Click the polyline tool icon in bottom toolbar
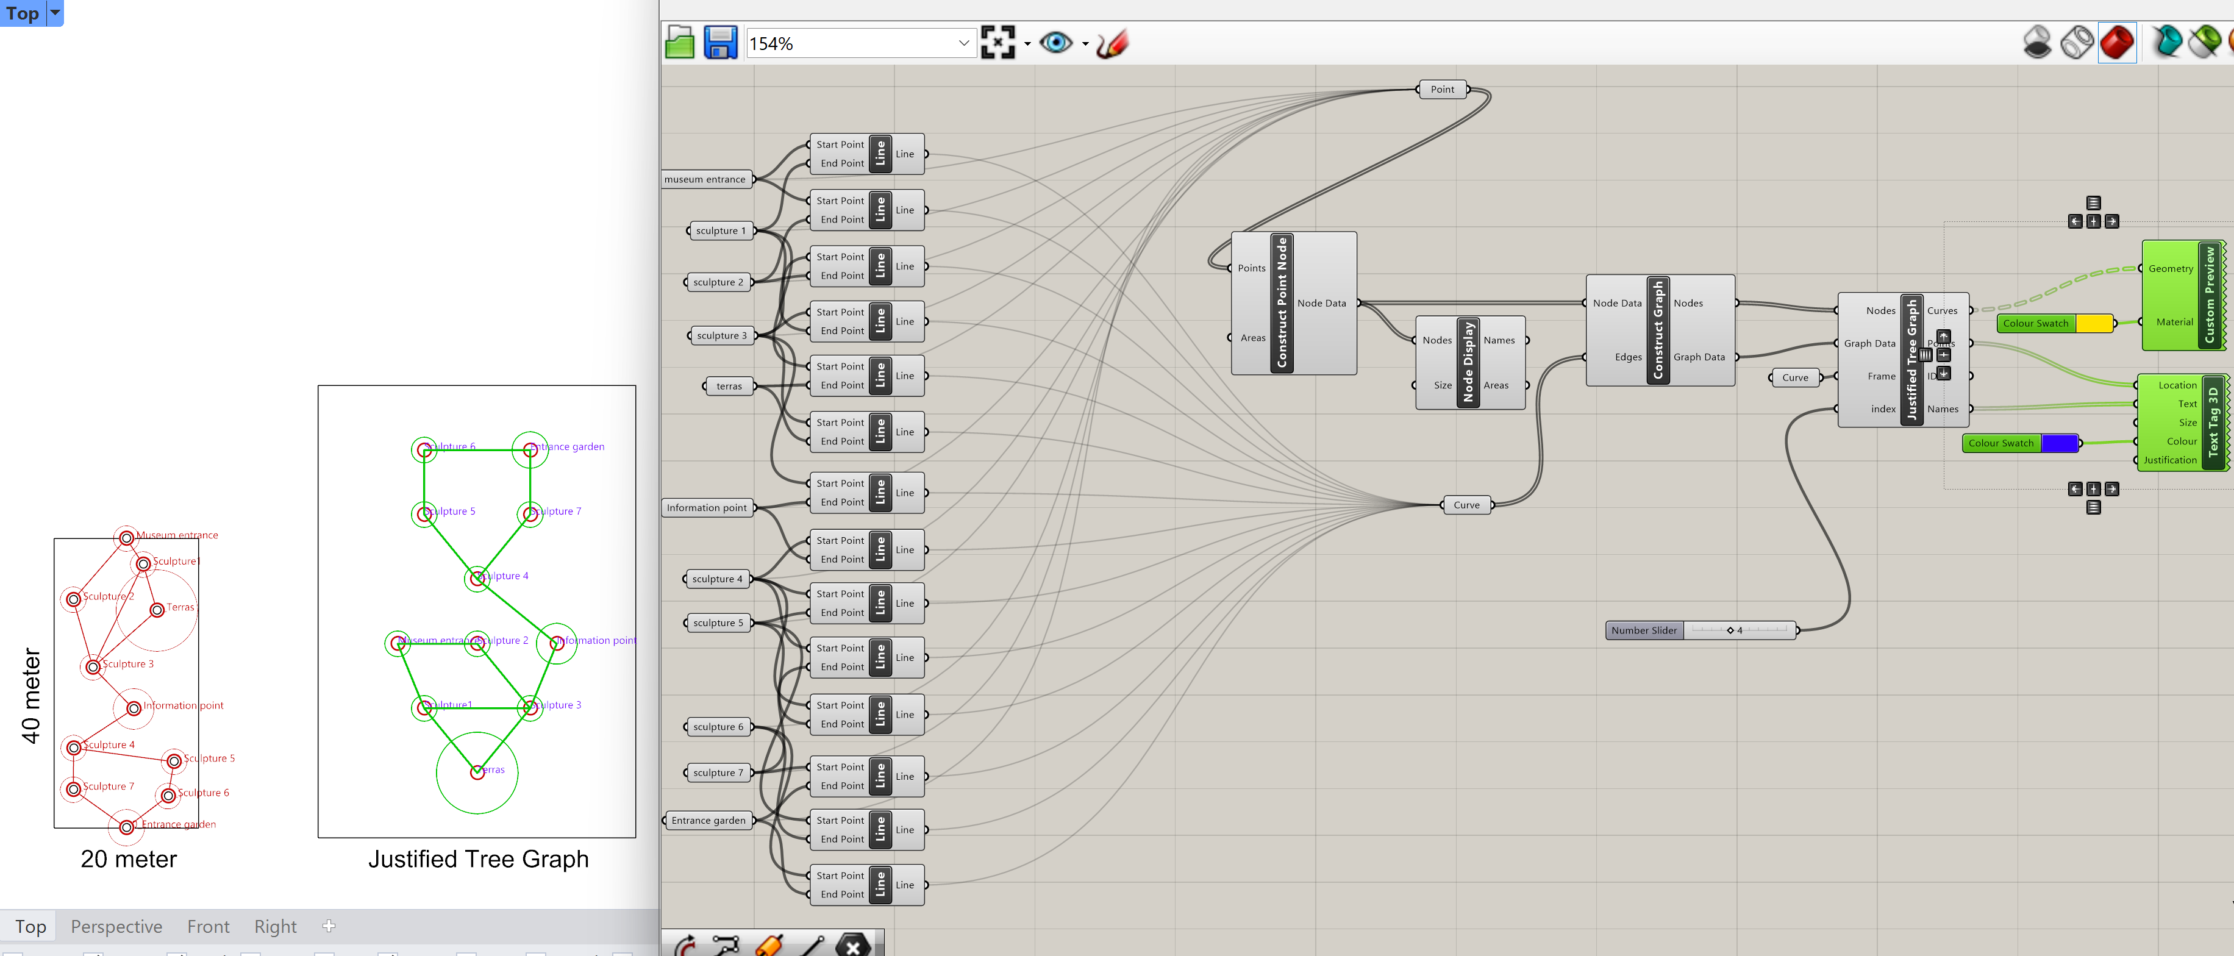 725,946
